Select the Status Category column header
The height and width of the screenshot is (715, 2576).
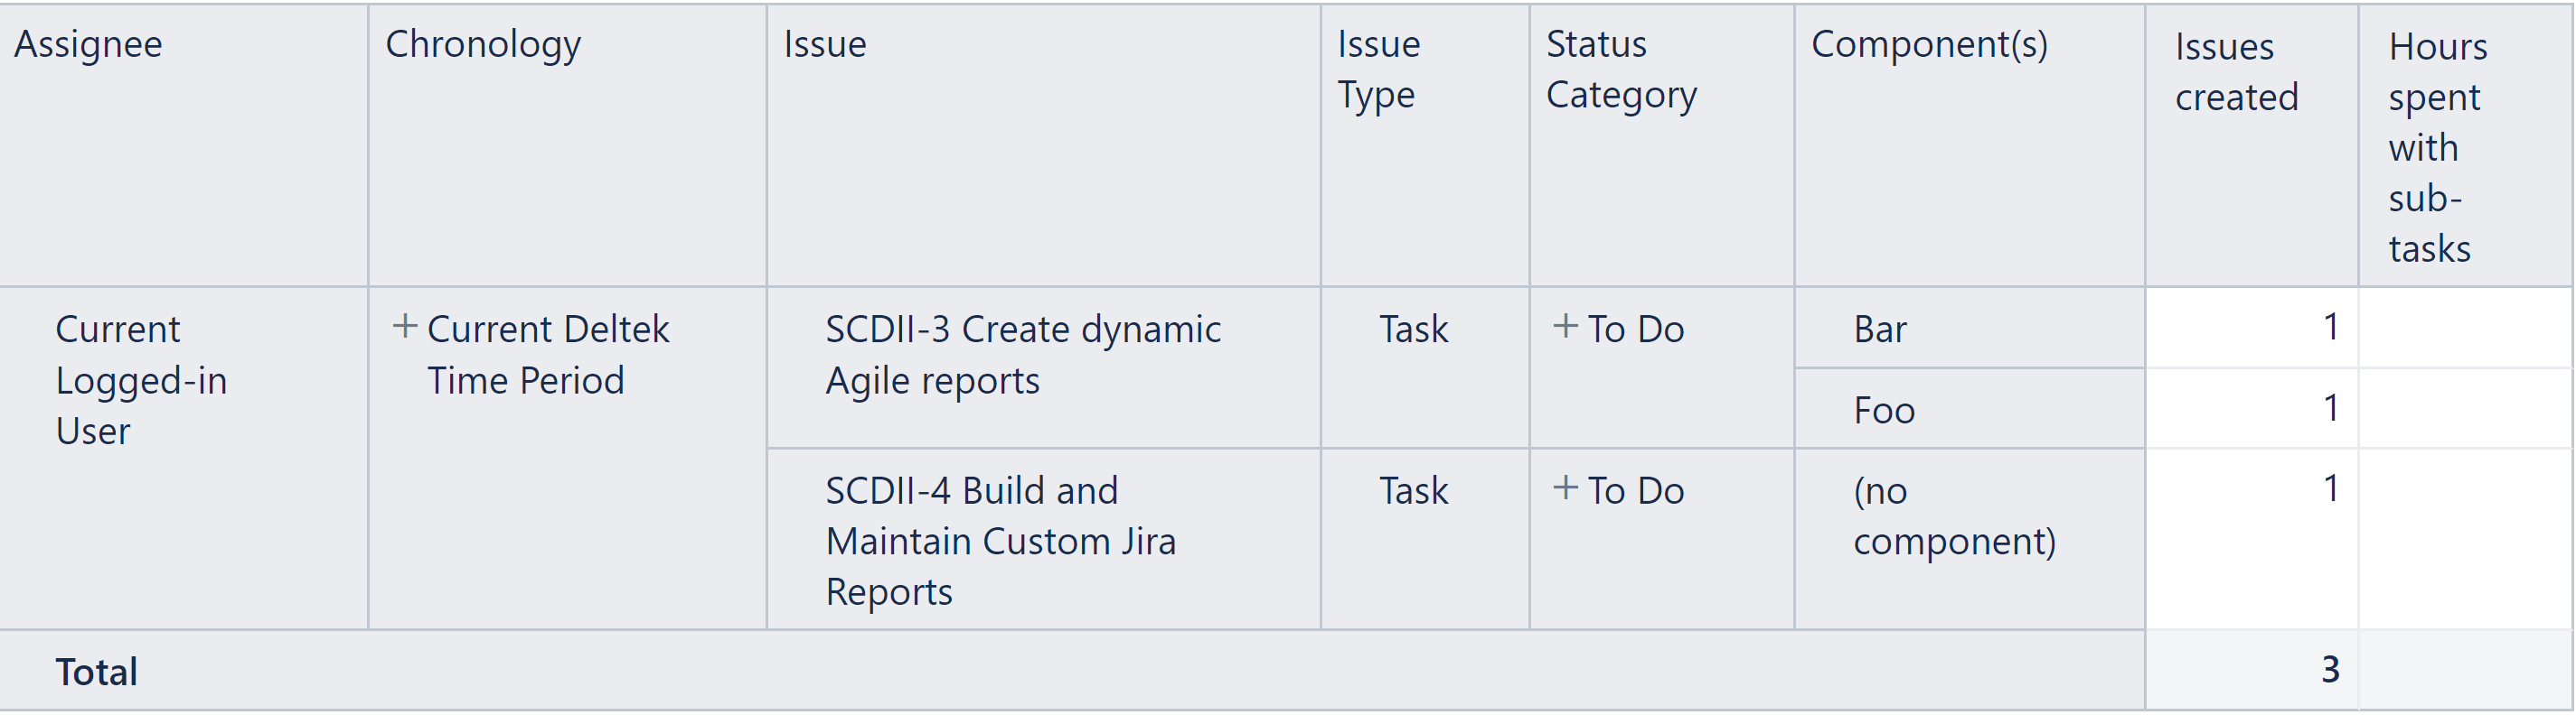pyautogui.click(x=1621, y=70)
